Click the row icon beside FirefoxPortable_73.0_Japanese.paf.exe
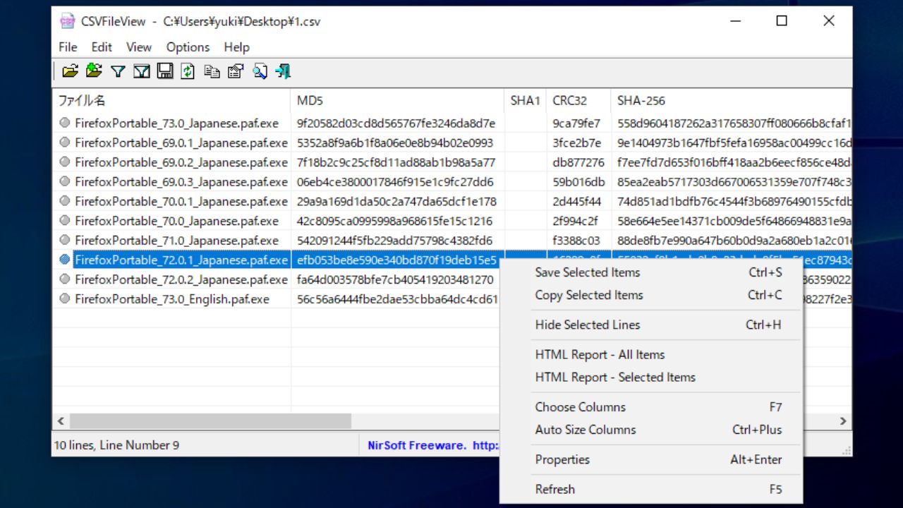 (65, 123)
